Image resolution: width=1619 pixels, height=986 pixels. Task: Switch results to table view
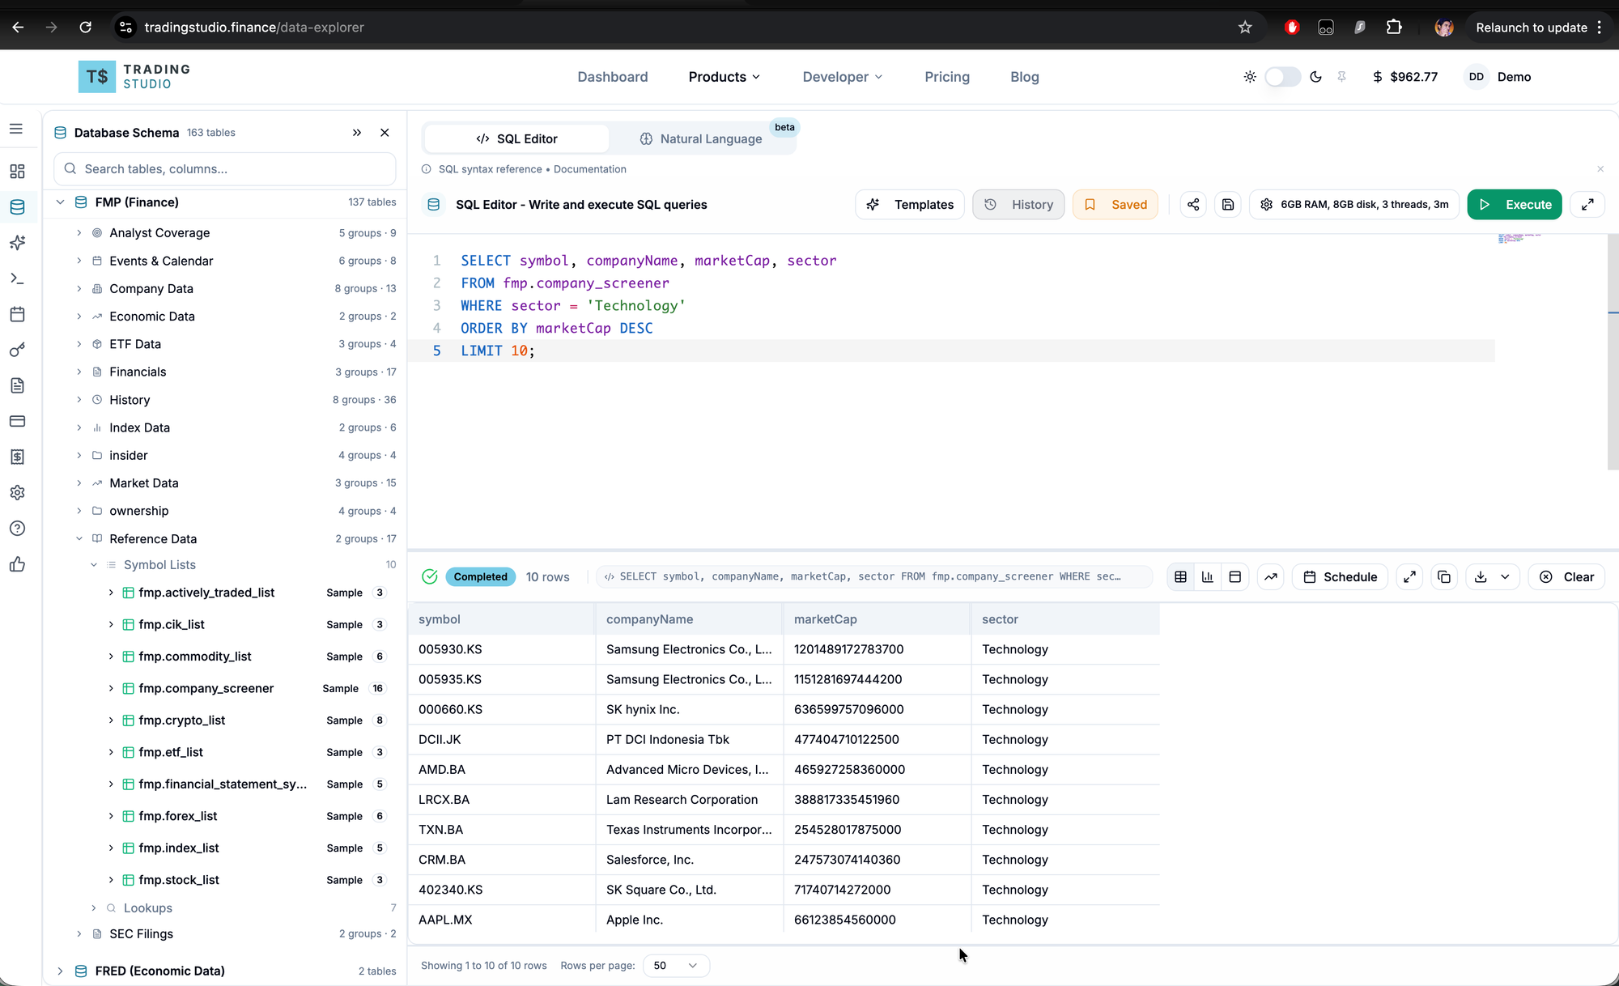point(1181,577)
